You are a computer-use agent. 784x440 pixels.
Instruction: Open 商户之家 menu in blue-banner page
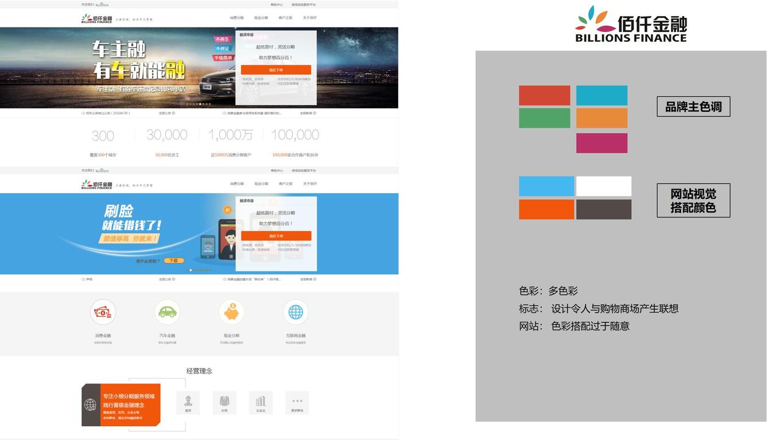(285, 184)
